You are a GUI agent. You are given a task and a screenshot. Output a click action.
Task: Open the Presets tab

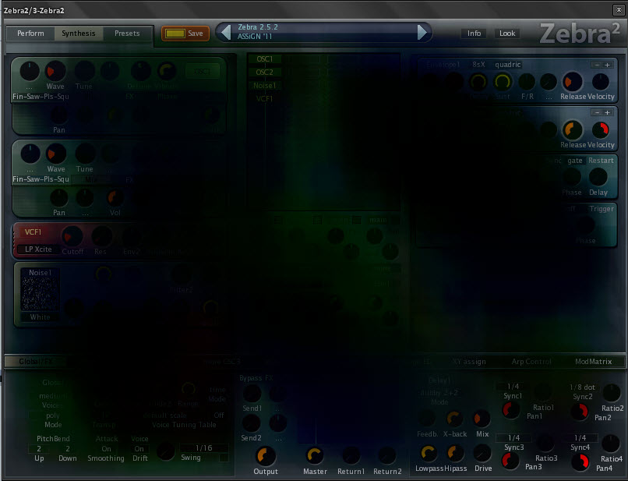pos(127,34)
